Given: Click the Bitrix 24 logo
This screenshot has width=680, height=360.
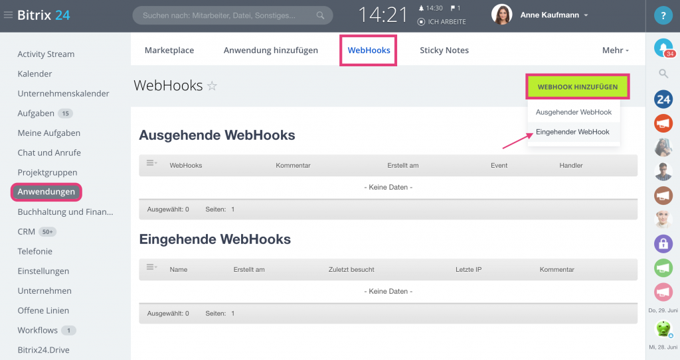Looking at the screenshot, I should click(43, 15).
